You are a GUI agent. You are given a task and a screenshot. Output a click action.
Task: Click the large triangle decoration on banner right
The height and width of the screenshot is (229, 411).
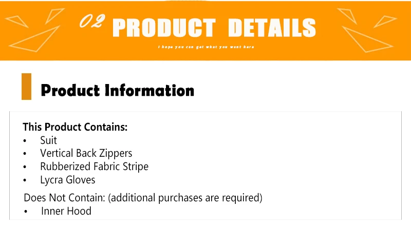368,39
